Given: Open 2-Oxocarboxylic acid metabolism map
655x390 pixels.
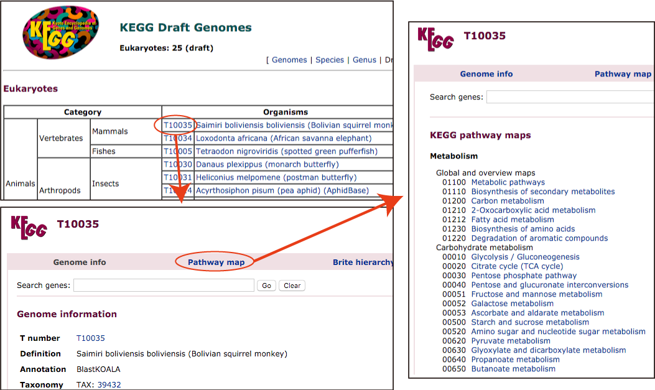Looking at the screenshot, I should click(x=534, y=210).
